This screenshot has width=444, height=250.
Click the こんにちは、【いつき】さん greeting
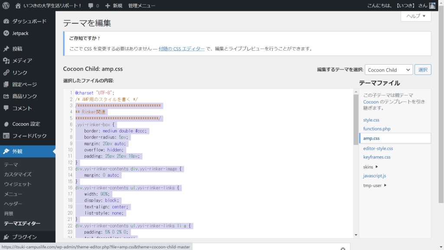[397, 6]
